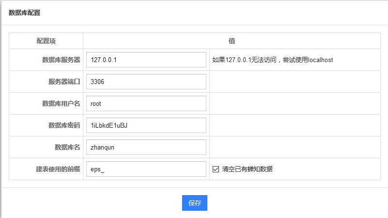This screenshot has height=218, width=388.
Task: Click the 数据库名 field containing zhanqun
Action: coord(146,147)
